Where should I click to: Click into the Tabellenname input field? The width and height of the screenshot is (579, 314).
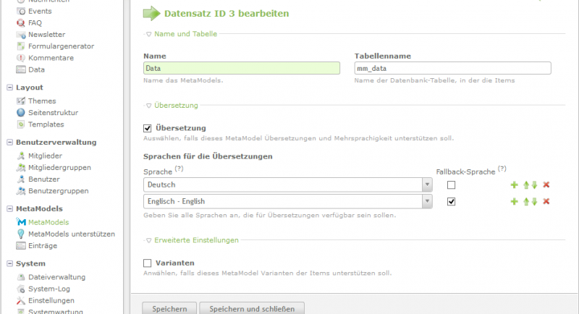pyautogui.click(x=452, y=68)
